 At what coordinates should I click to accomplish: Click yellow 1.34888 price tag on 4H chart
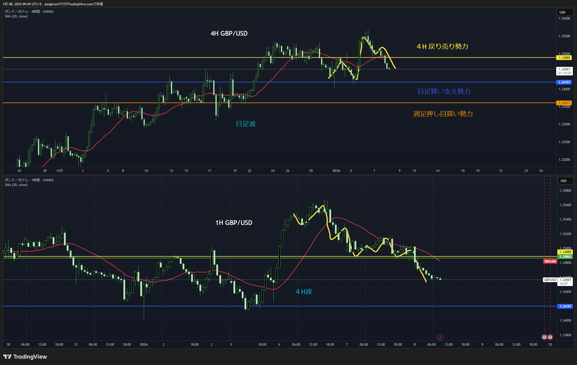tap(564, 58)
